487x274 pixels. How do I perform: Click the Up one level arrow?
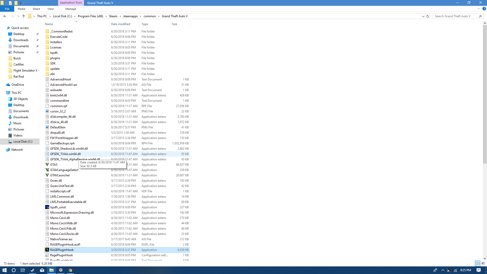[24, 16]
